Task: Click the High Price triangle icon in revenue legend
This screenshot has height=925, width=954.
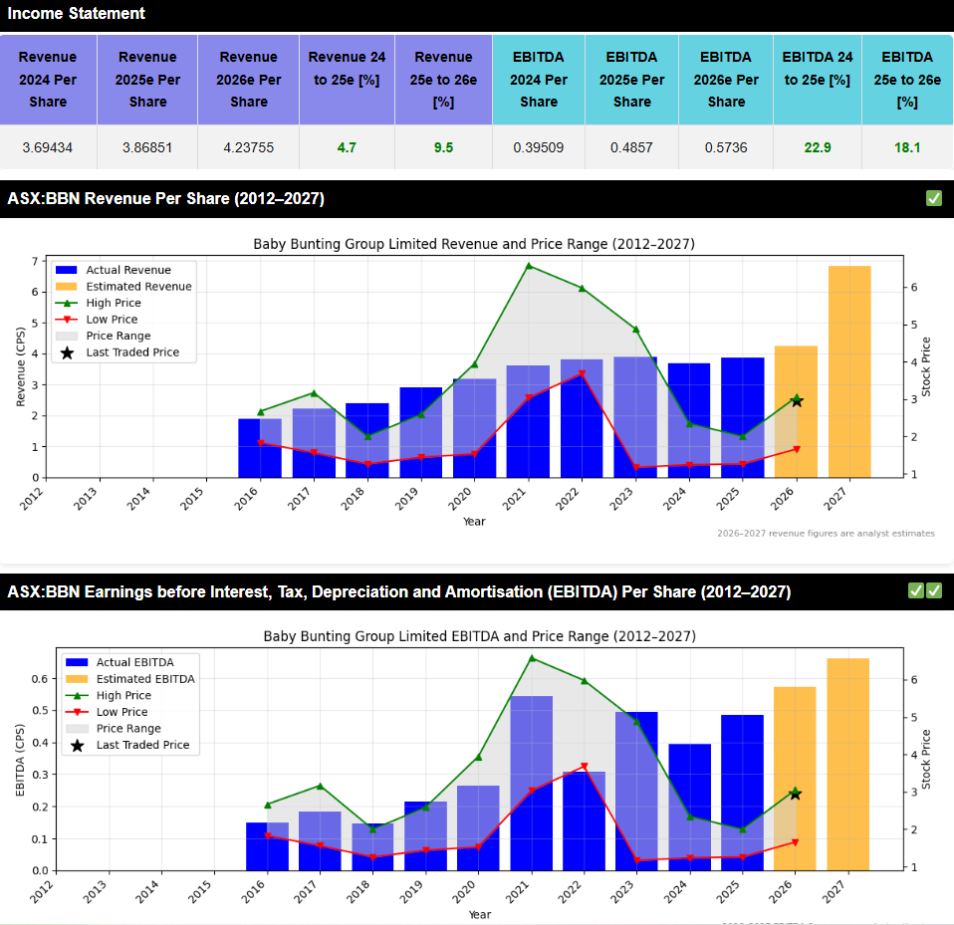Action: pyautogui.click(x=69, y=303)
